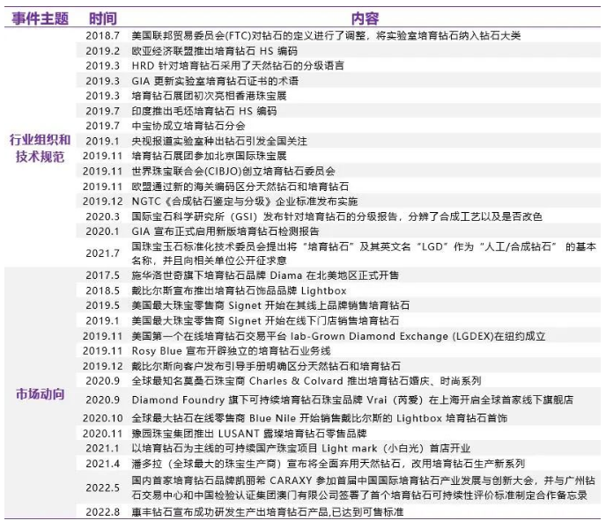Select the 行业组织和技术规范 category cell

(x=40, y=149)
